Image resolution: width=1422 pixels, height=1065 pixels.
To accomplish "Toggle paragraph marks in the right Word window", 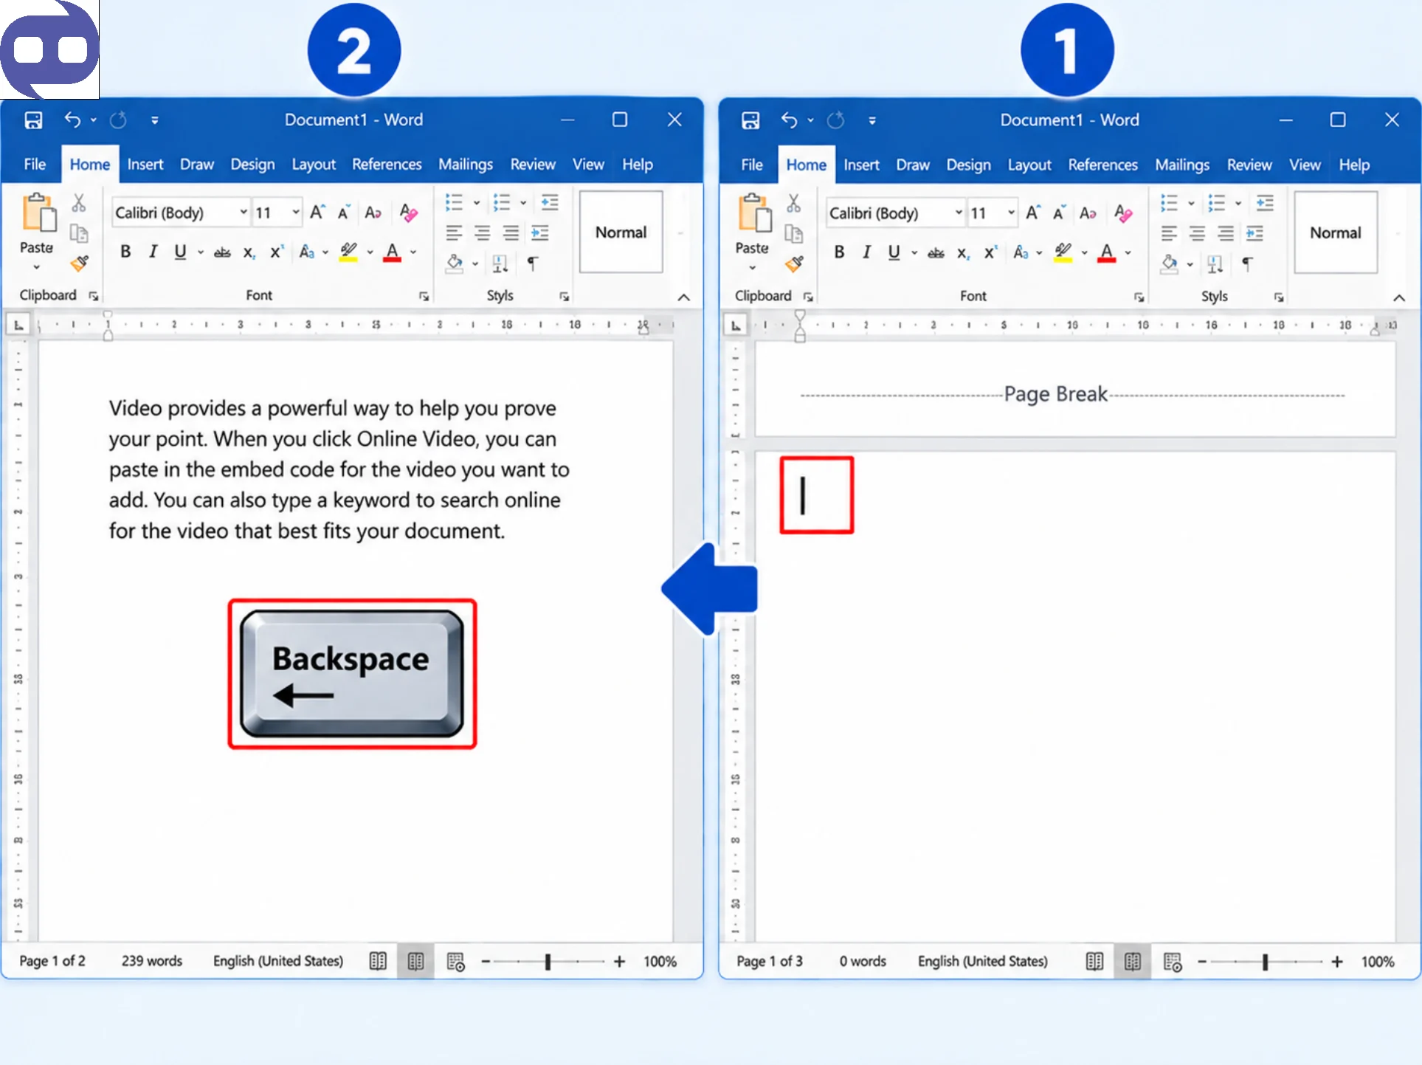I will 1247,263.
